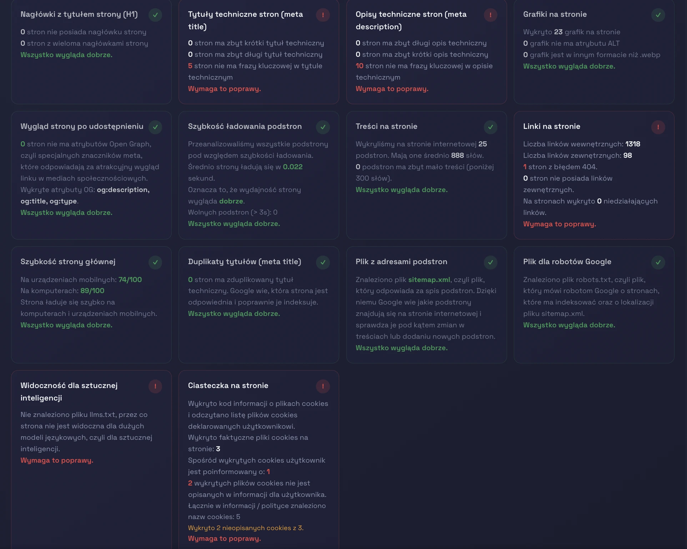687x549 pixels.
Task: Click the green sitemap.xml text
Action: [x=429, y=279]
